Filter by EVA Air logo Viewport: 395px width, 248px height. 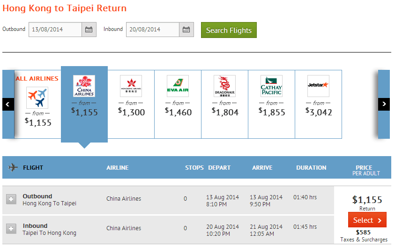click(x=178, y=86)
